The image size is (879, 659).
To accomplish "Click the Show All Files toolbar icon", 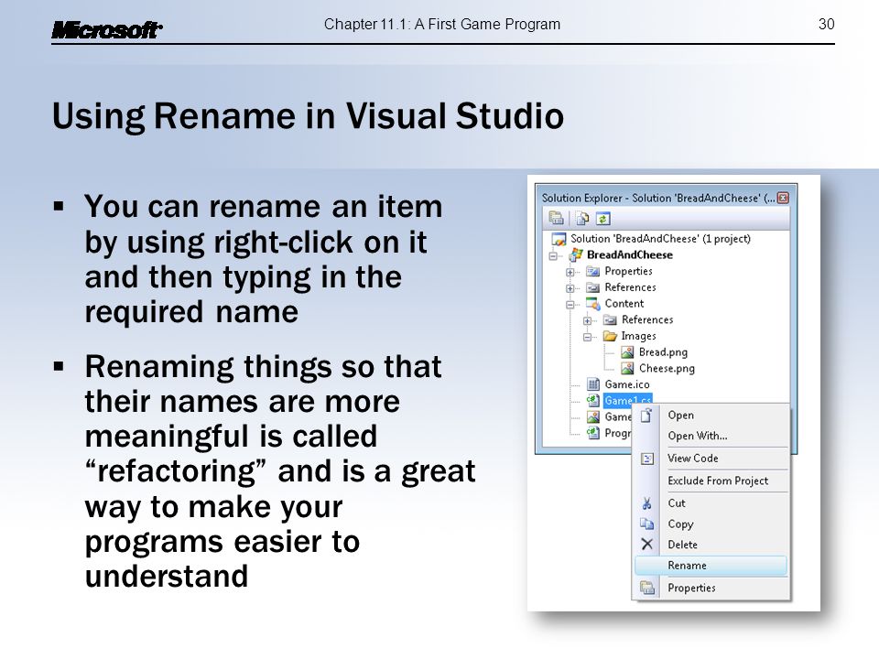I will 582,218.
